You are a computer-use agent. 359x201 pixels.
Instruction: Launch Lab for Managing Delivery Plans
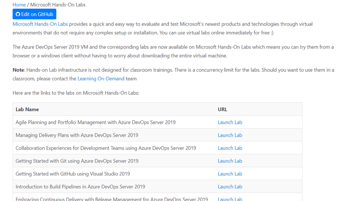click(x=230, y=135)
